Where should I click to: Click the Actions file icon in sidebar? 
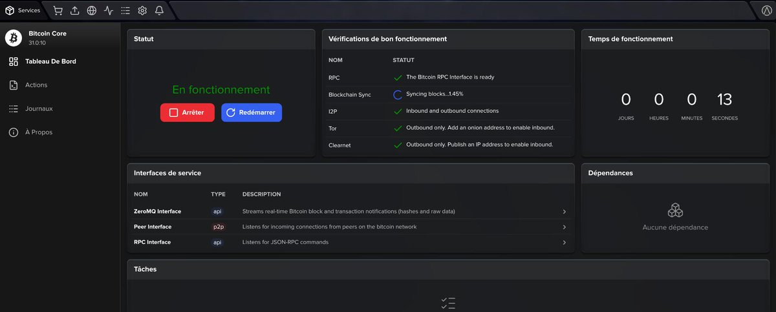[x=13, y=85]
